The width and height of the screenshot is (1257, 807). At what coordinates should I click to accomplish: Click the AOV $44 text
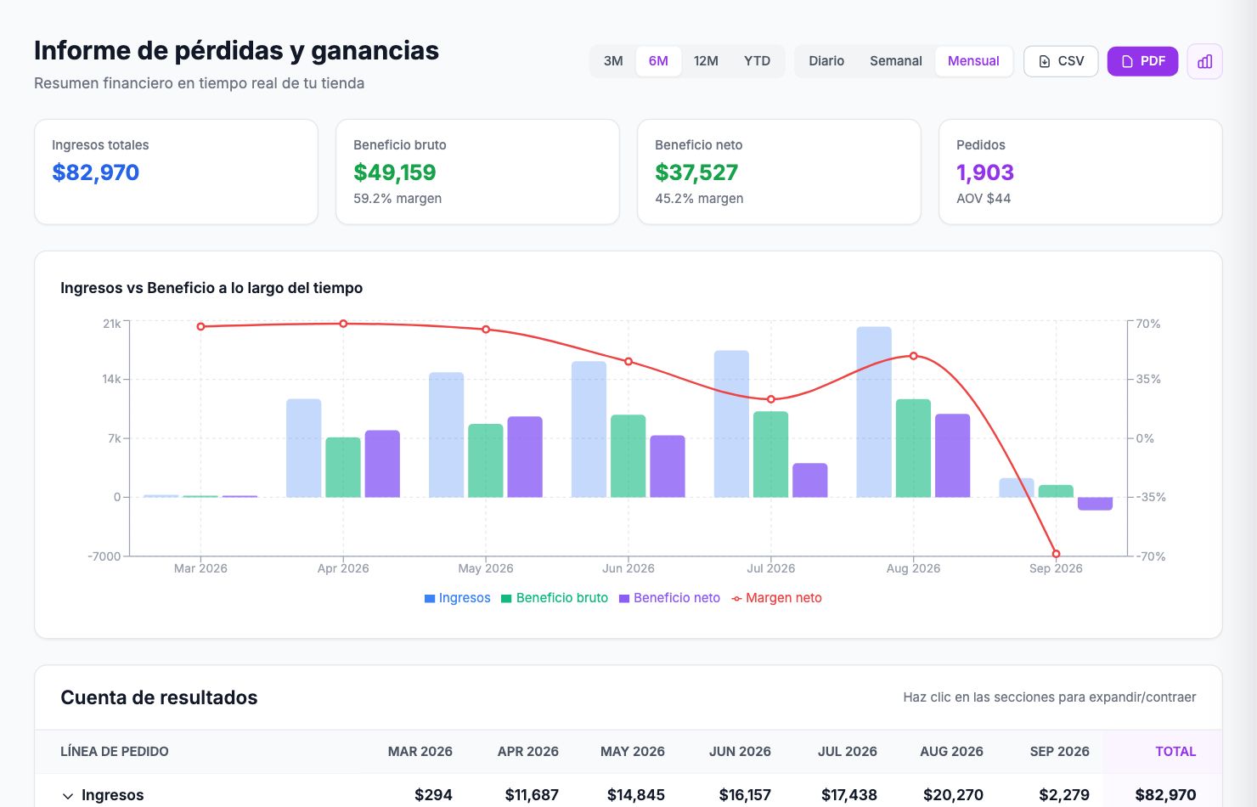point(984,199)
